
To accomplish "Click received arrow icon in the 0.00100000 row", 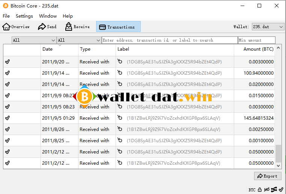I will pyautogui.click(x=120, y=140).
